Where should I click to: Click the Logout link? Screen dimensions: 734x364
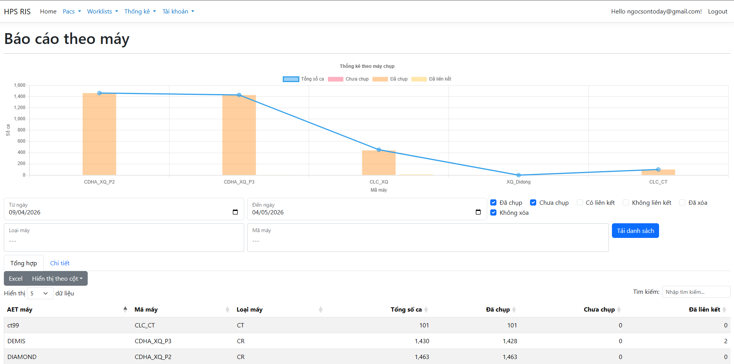coord(717,12)
